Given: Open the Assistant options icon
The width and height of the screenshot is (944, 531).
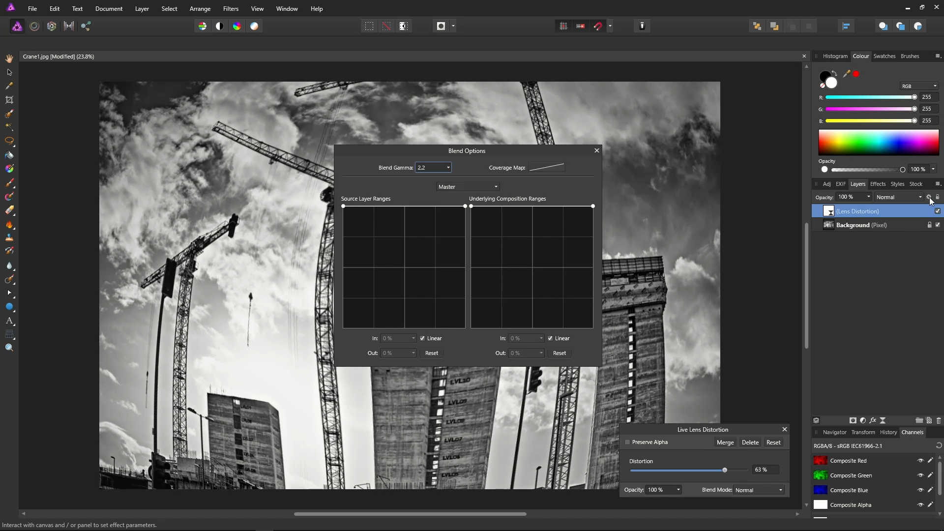Looking at the screenshot, I should [642, 26].
